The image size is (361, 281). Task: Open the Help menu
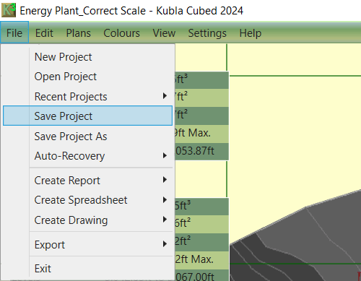[251, 33]
